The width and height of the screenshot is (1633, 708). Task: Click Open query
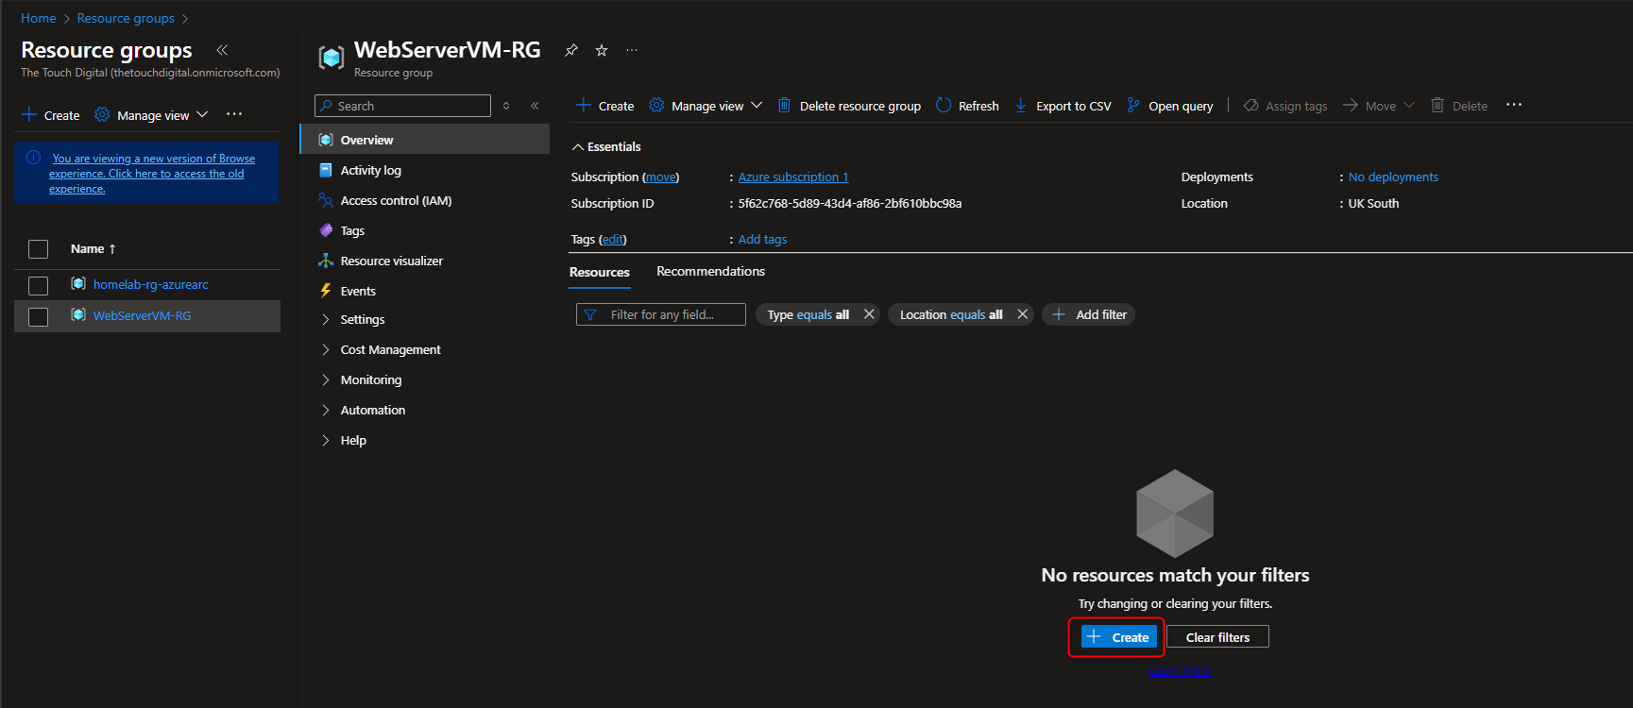tap(1170, 106)
